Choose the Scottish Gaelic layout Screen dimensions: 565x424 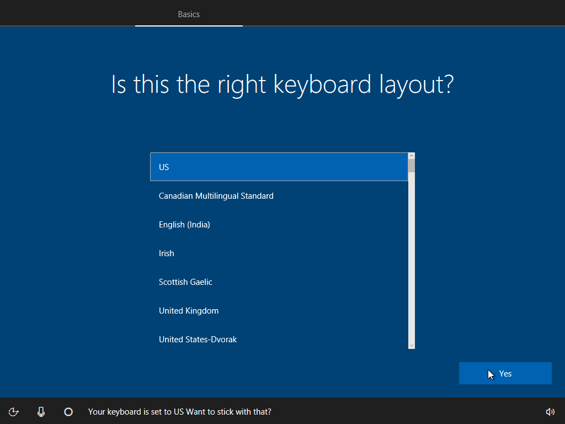click(x=279, y=282)
